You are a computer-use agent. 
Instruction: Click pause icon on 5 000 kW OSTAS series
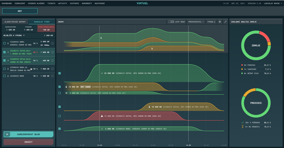pyautogui.click(x=67, y=93)
